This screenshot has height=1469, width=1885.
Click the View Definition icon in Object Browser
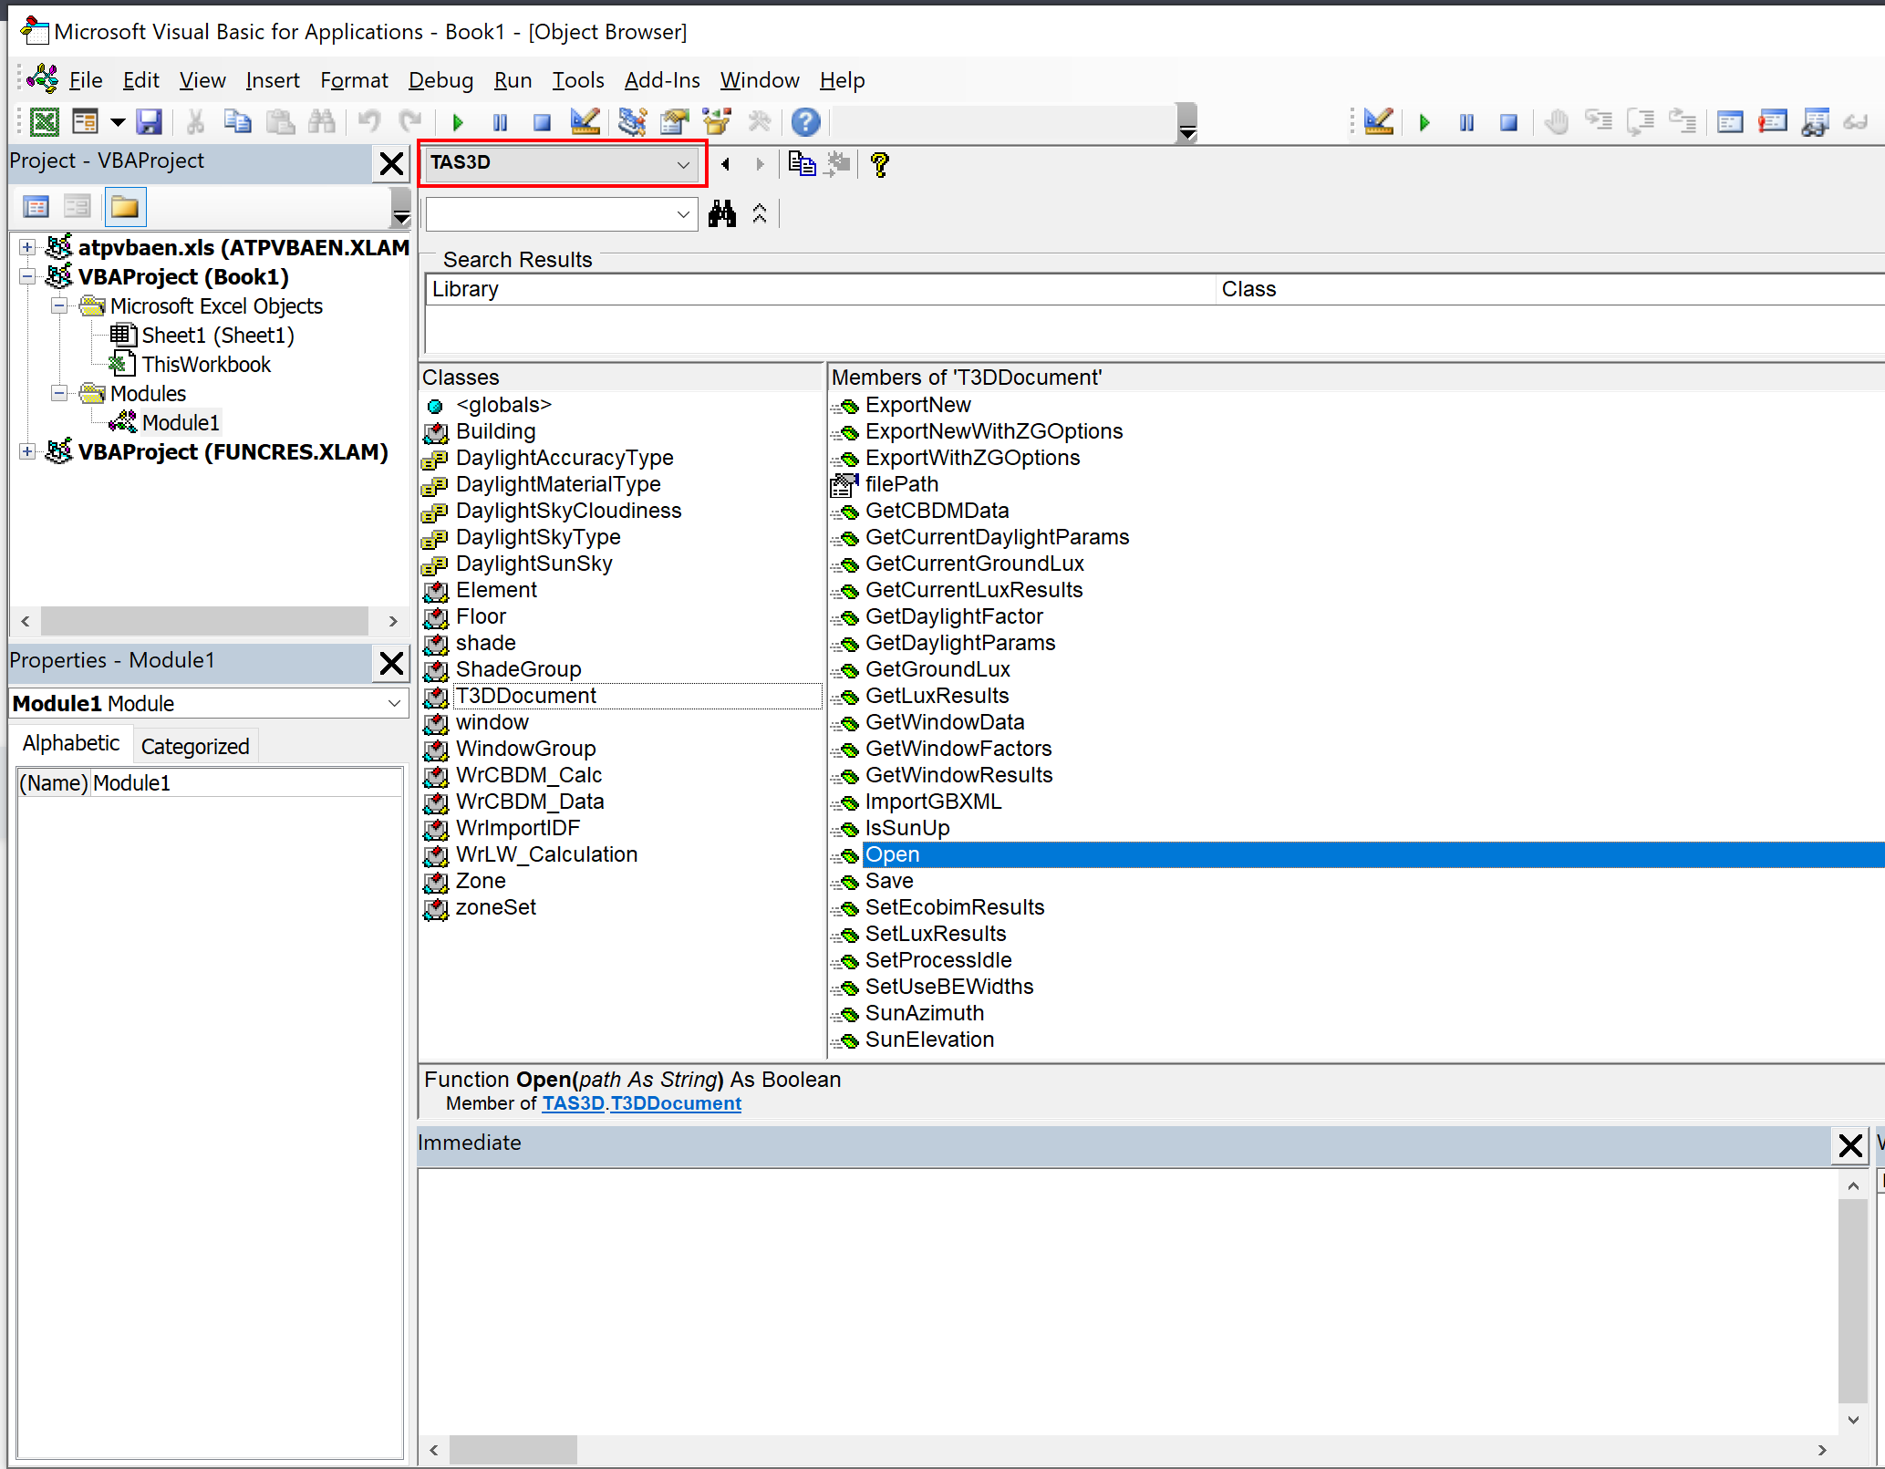point(838,164)
